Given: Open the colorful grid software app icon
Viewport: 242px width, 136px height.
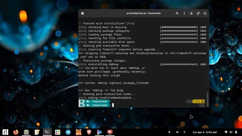Looking at the screenshot, I should [57, 132].
